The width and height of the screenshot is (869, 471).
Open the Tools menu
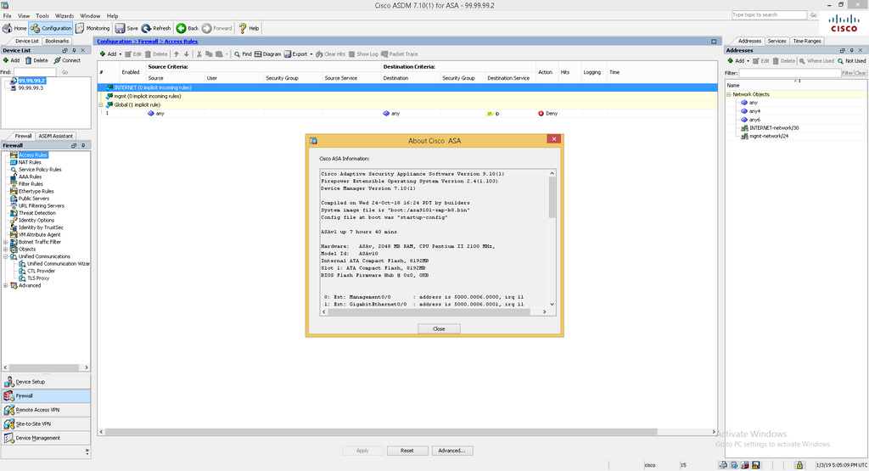click(42, 16)
